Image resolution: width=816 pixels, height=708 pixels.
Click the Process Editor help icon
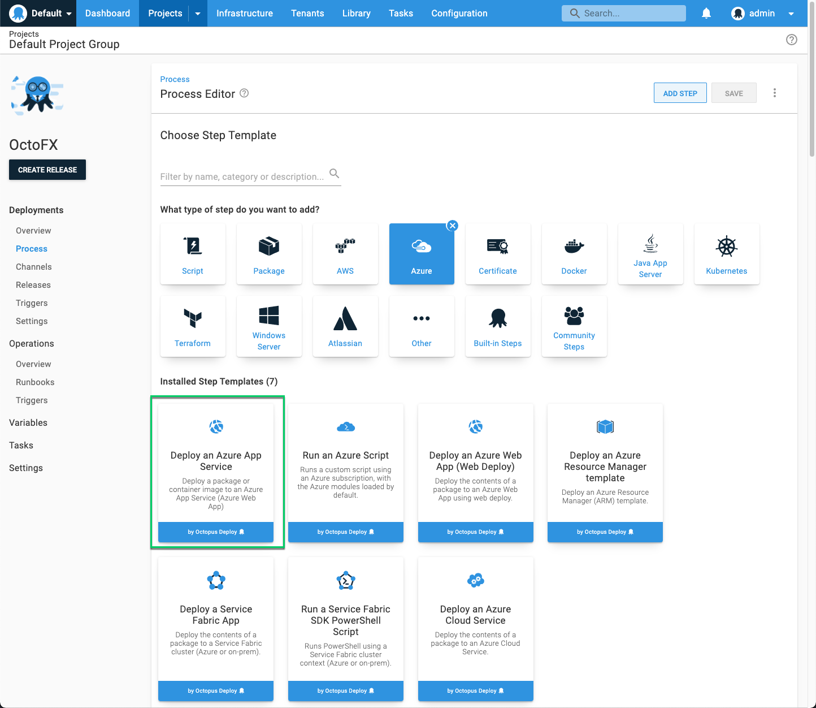[244, 93]
